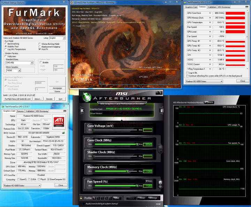Open Sensors window Radeon HD 6800 device dropdown
Image resolution: width=251 pixels, height=207 pixels.
tap(204, 81)
